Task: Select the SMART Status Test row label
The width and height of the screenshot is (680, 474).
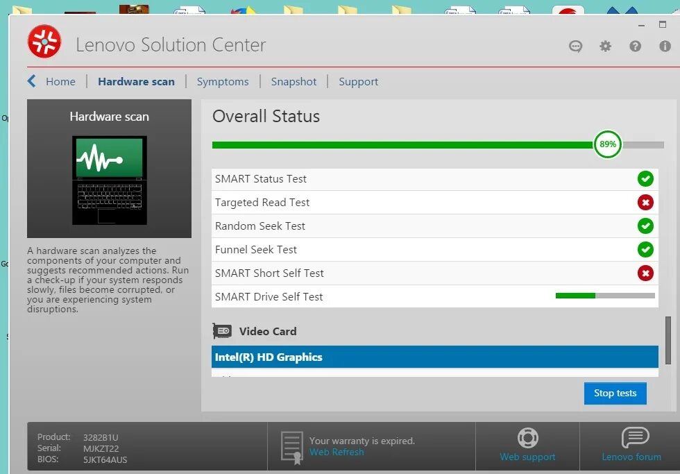Action: coord(261,178)
